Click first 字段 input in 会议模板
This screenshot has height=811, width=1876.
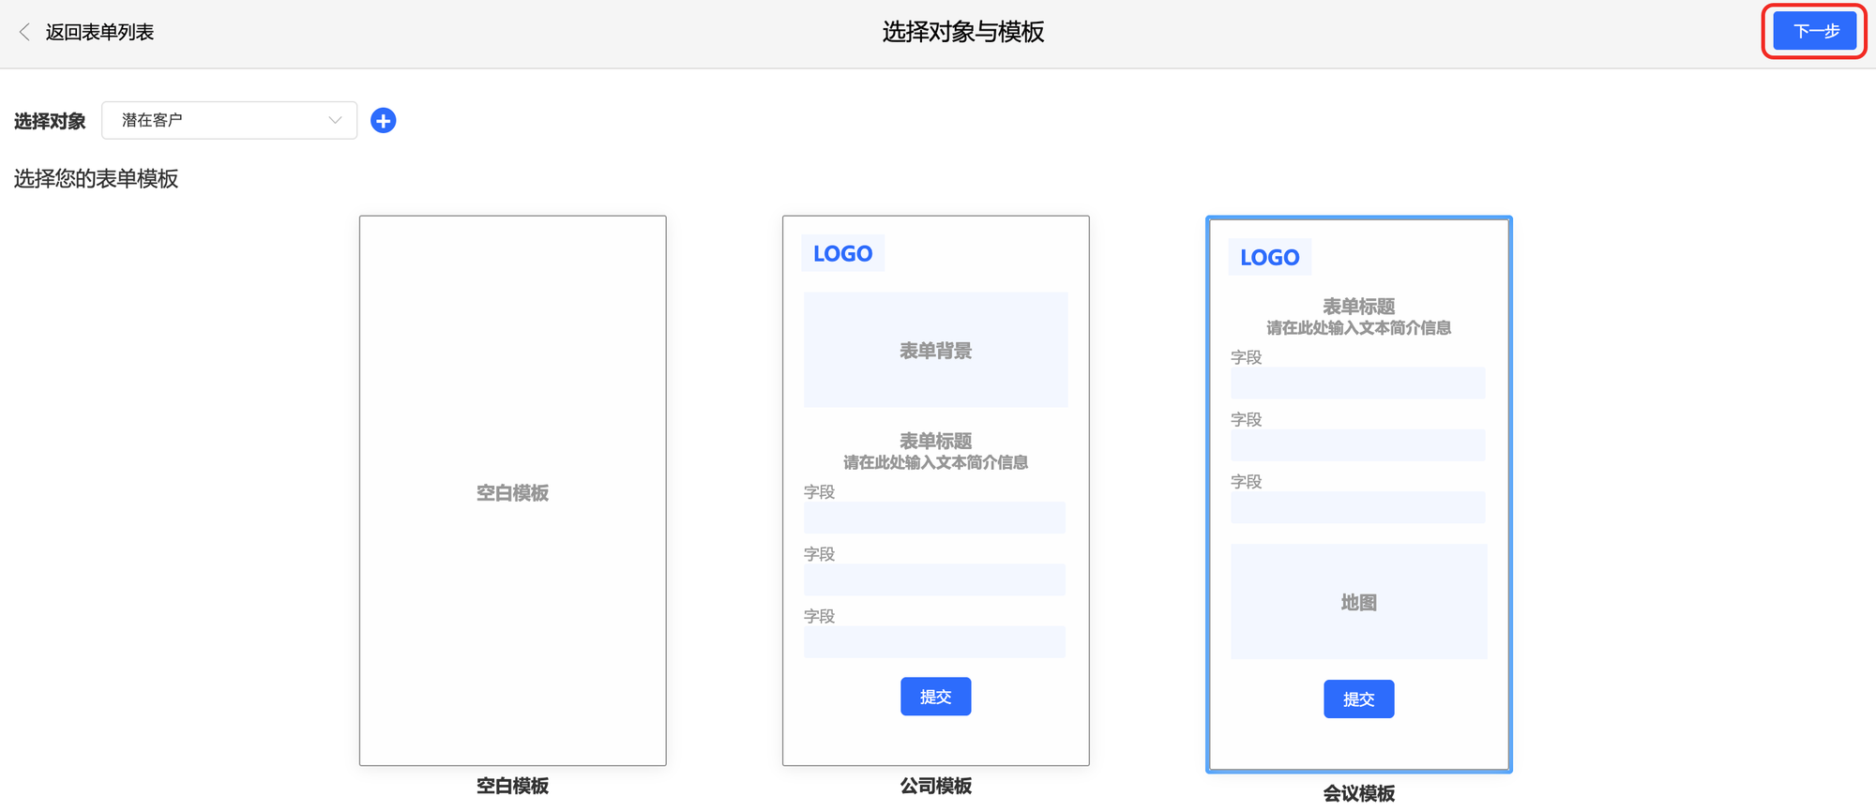1357,383
